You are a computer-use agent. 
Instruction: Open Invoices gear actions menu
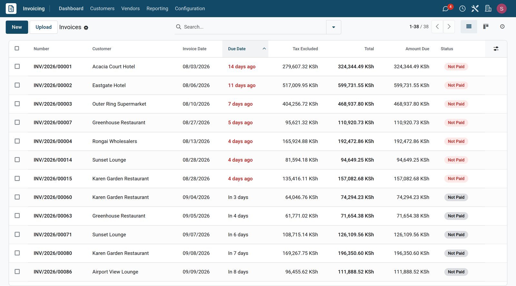[x=86, y=28]
